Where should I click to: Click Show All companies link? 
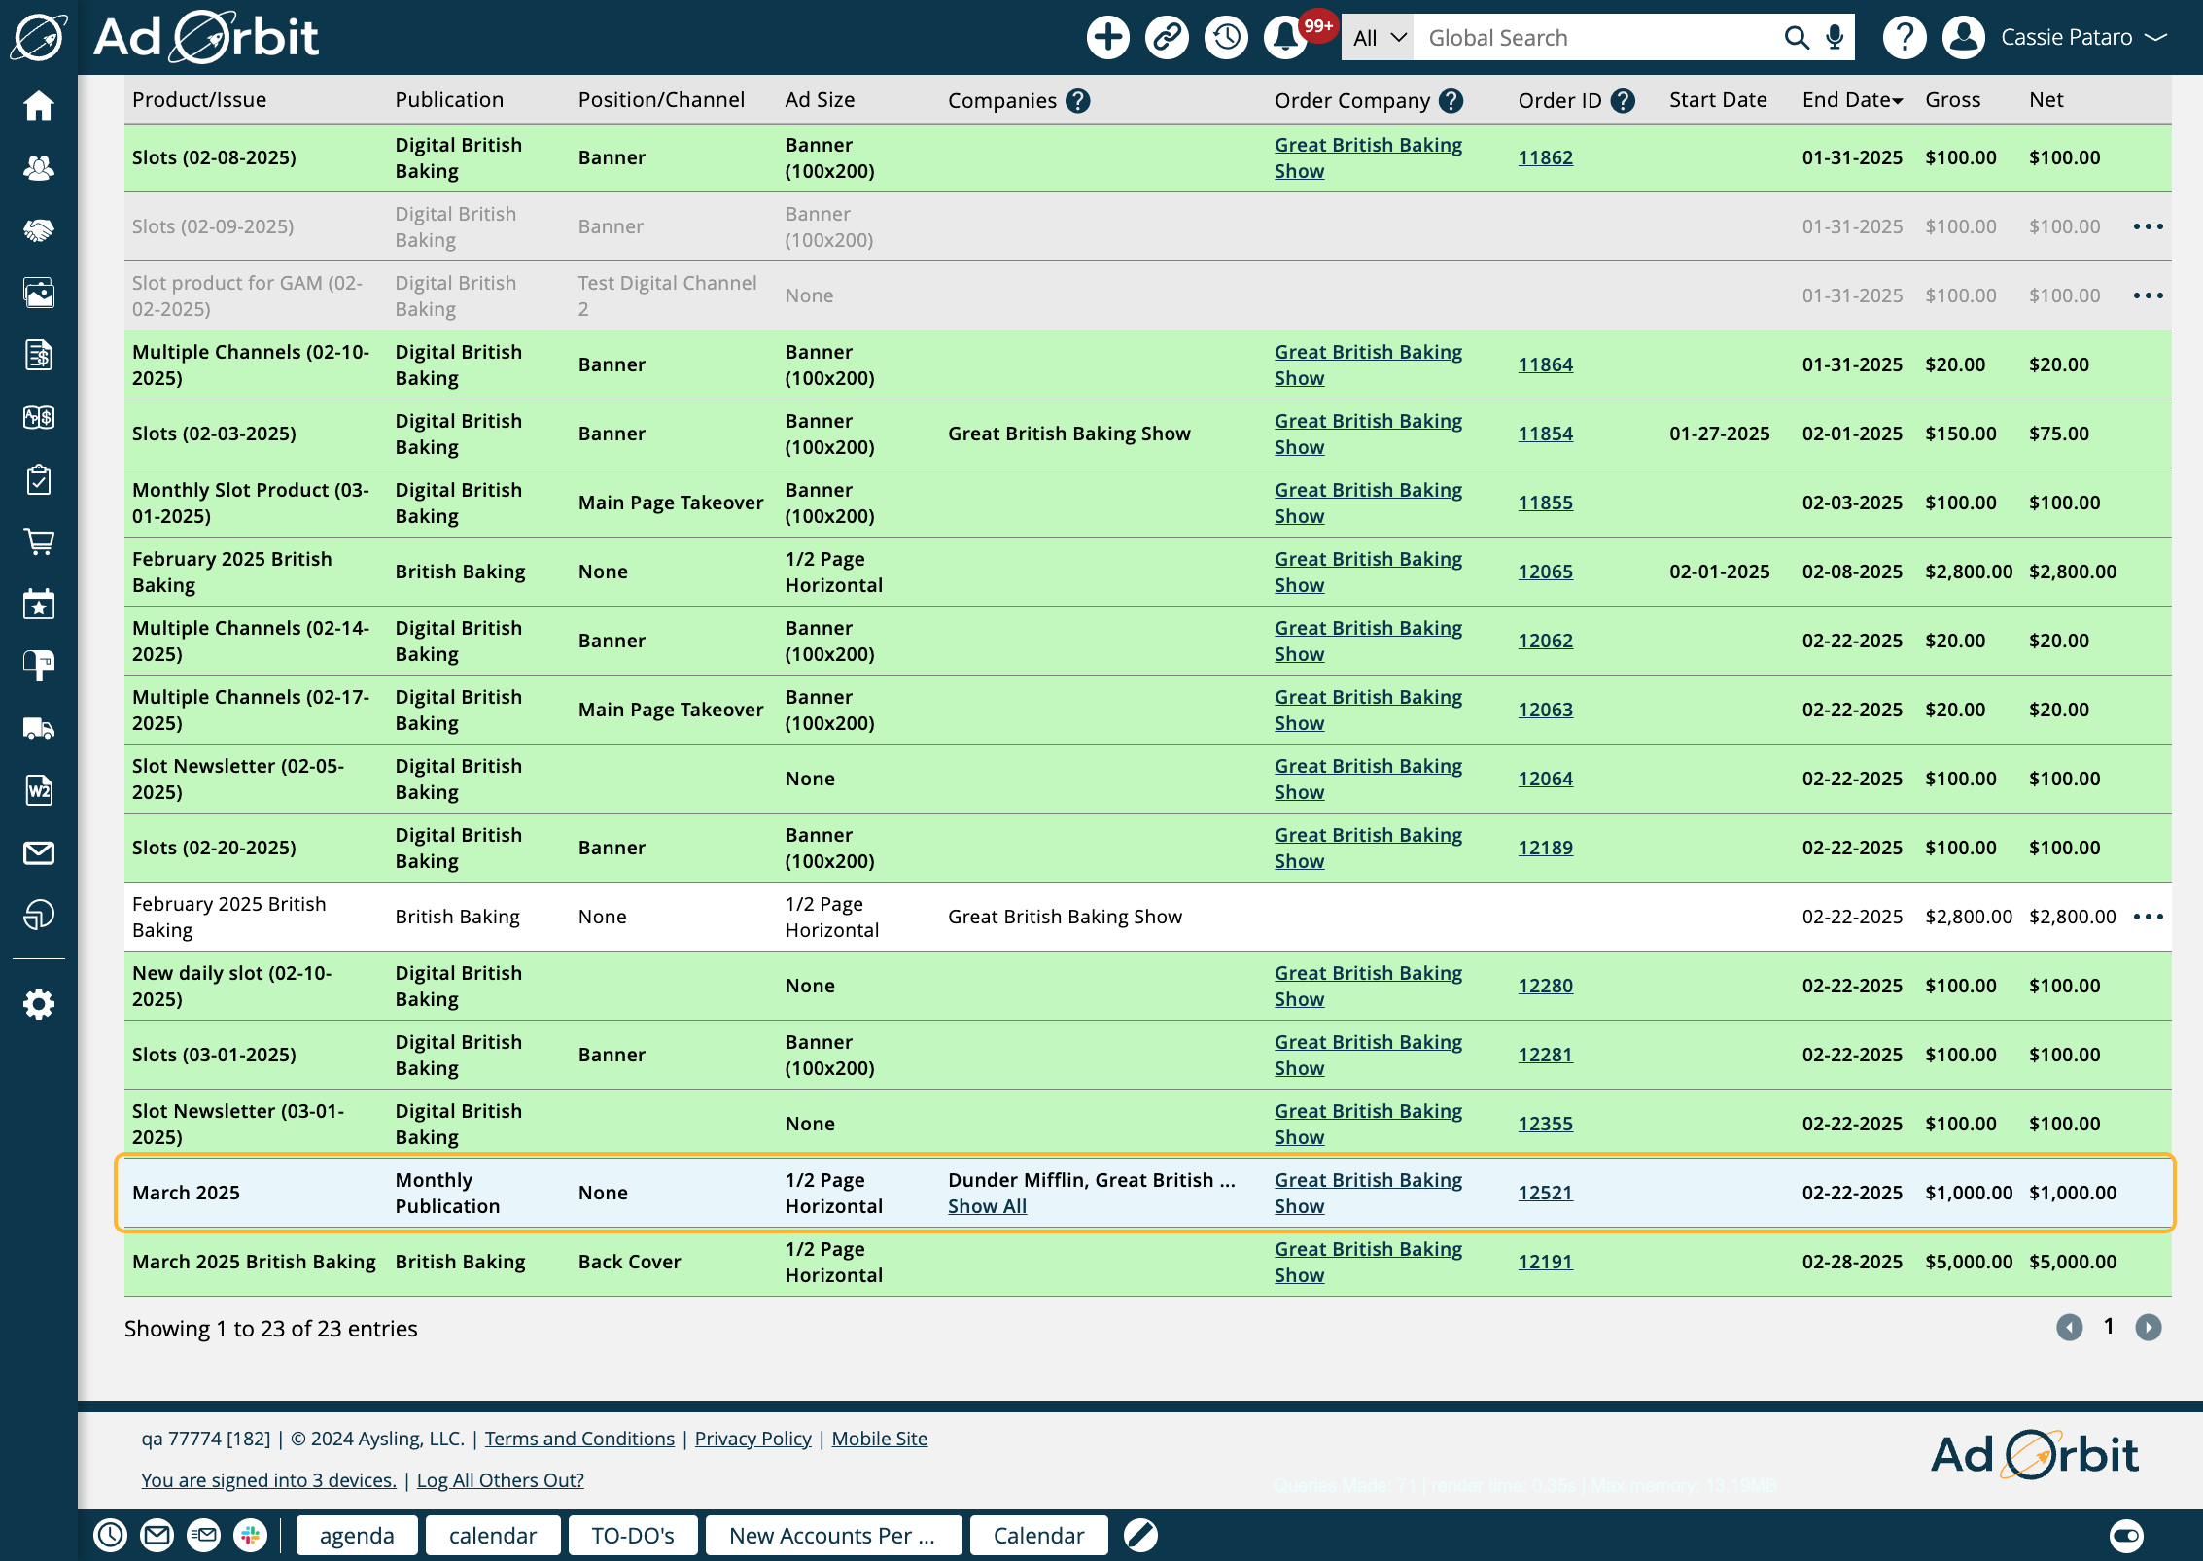pos(987,1206)
